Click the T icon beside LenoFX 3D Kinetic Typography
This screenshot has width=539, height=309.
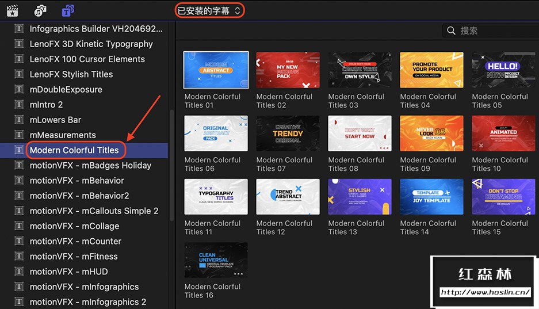19,44
